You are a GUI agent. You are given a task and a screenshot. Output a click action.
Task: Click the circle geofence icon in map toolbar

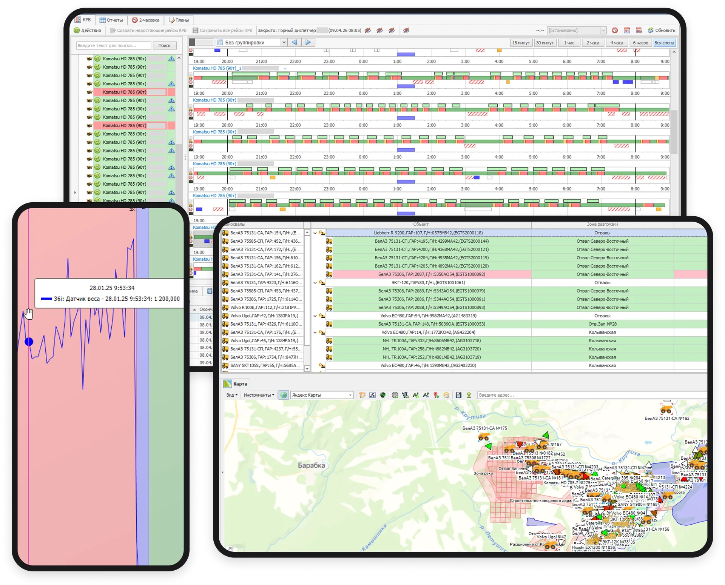pos(395,395)
